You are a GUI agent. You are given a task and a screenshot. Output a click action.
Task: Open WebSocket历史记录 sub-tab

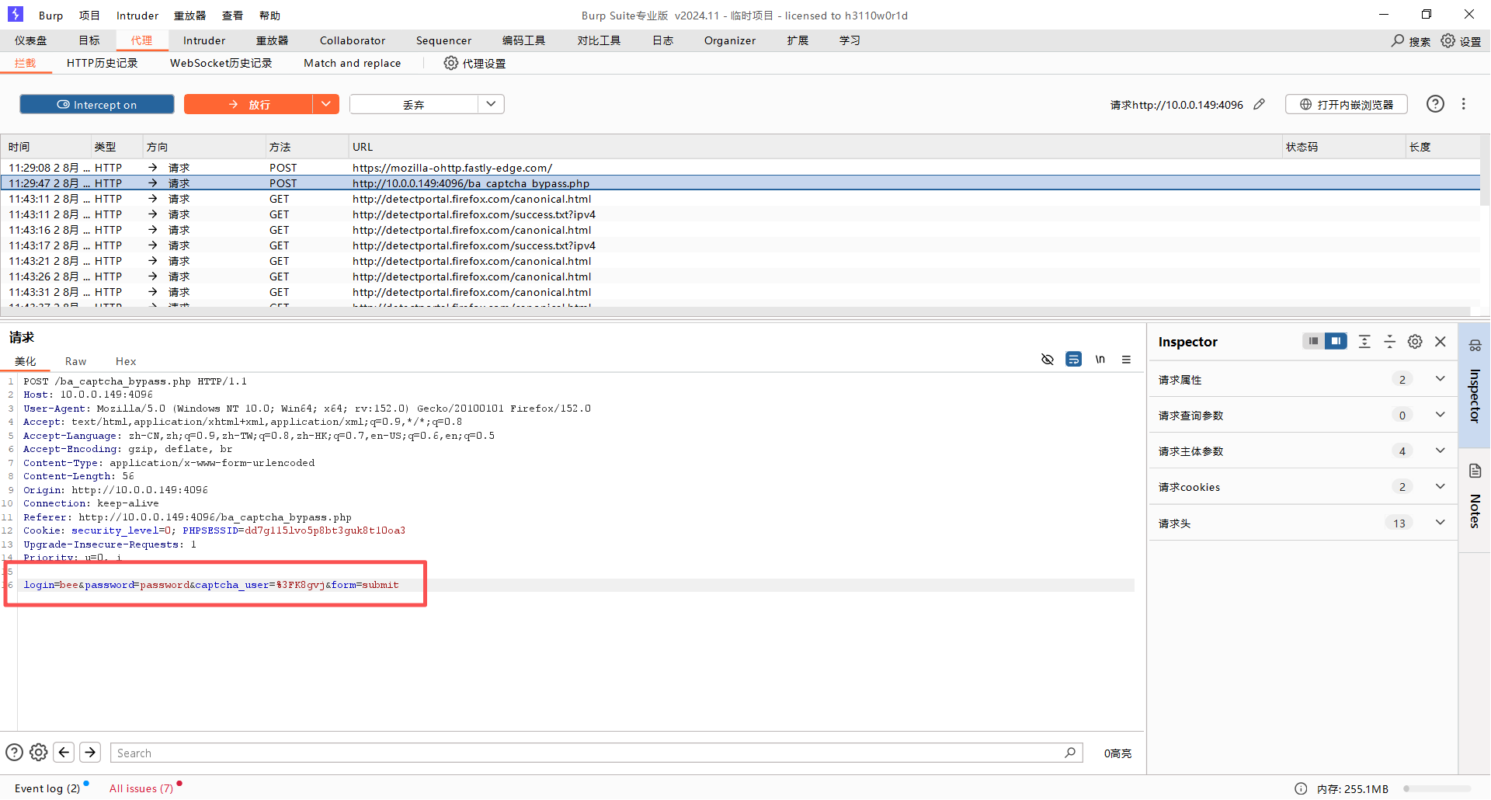(x=221, y=63)
